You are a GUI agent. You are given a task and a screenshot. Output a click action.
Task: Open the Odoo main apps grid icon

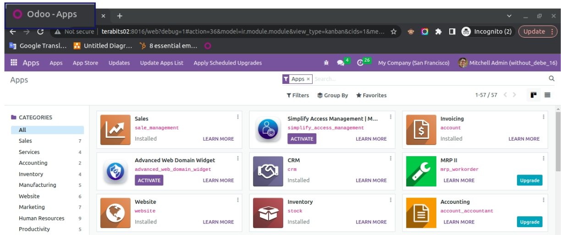pos(14,63)
